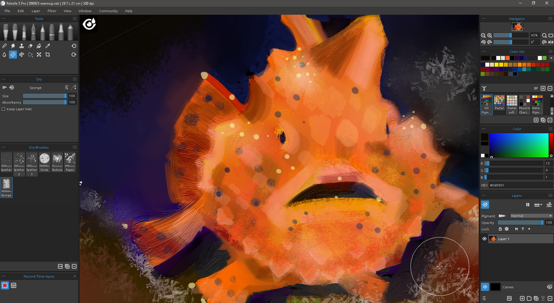This screenshot has height=303, width=554.
Task: Toggle the T tracing lock in Layers
Action: pyautogui.click(x=523, y=229)
